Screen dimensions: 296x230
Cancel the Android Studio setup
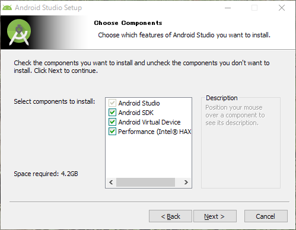tap(266, 216)
